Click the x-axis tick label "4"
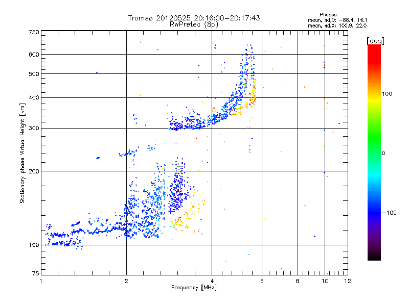This screenshot has height=306, width=409. pos(212,281)
